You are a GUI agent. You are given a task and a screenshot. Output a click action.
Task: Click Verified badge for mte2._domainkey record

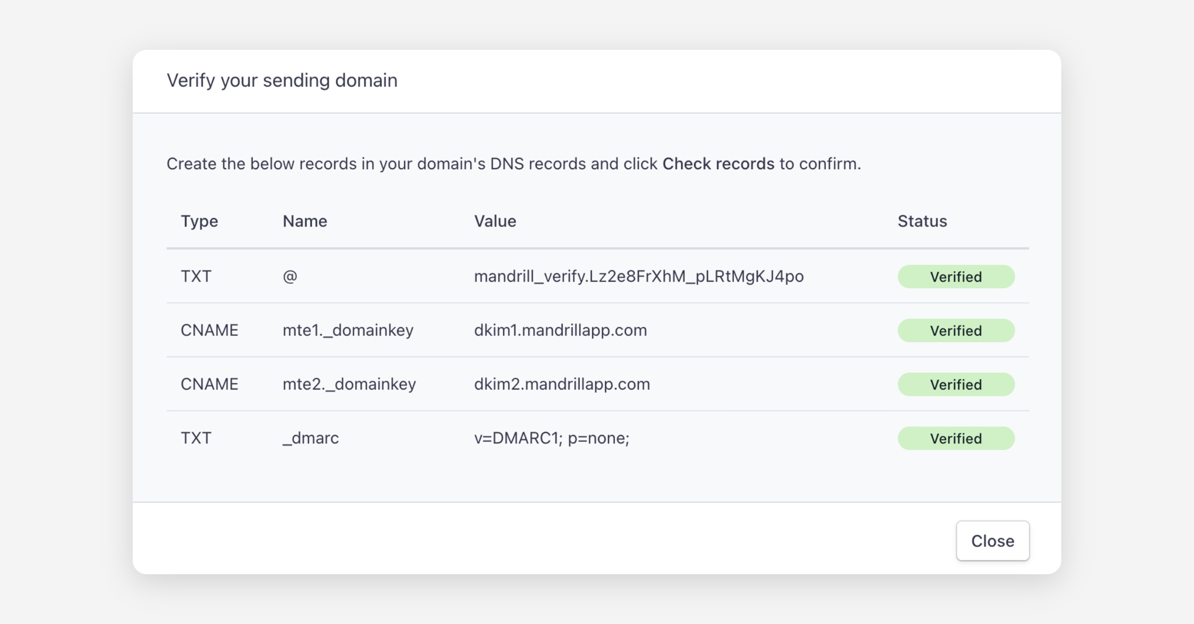click(956, 385)
